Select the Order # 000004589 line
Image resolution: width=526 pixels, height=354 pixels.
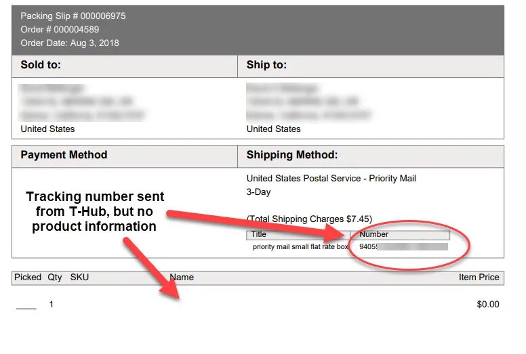tap(60, 30)
